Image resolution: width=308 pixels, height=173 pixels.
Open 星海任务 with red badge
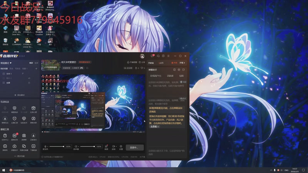(x=14, y=137)
